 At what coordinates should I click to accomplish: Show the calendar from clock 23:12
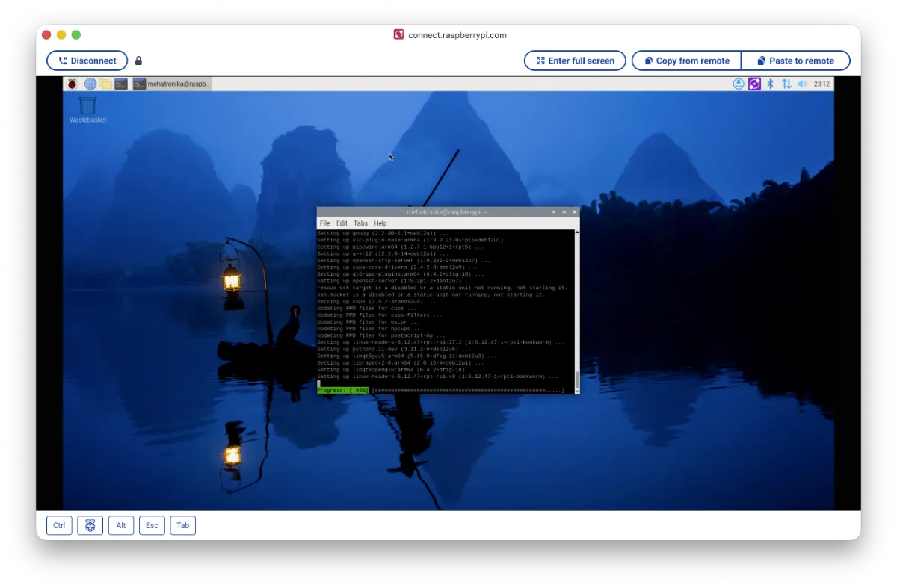click(x=822, y=84)
